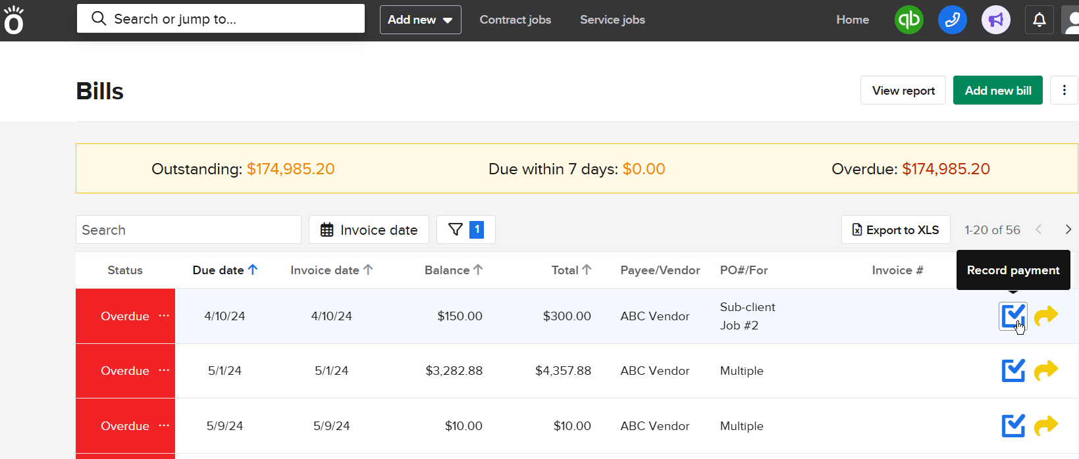The width and height of the screenshot is (1079, 459).
Task: Open the megaphone announcements icon
Action: [995, 20]
